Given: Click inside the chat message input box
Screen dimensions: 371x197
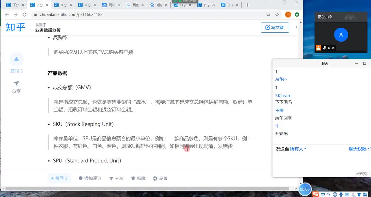Looking at the screenshot, I should [x=321, y=162].
